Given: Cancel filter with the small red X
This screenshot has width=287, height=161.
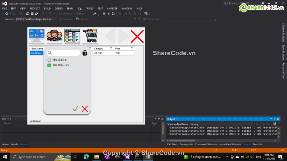Looking at the screenshot, I should [x=85, y=109].
